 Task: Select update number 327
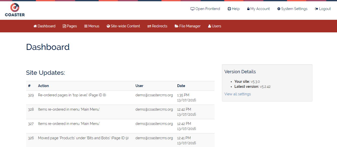(x=31, y=124)
